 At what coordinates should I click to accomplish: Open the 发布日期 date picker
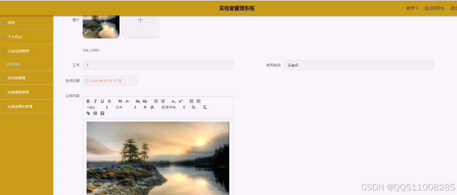(110, 81)
